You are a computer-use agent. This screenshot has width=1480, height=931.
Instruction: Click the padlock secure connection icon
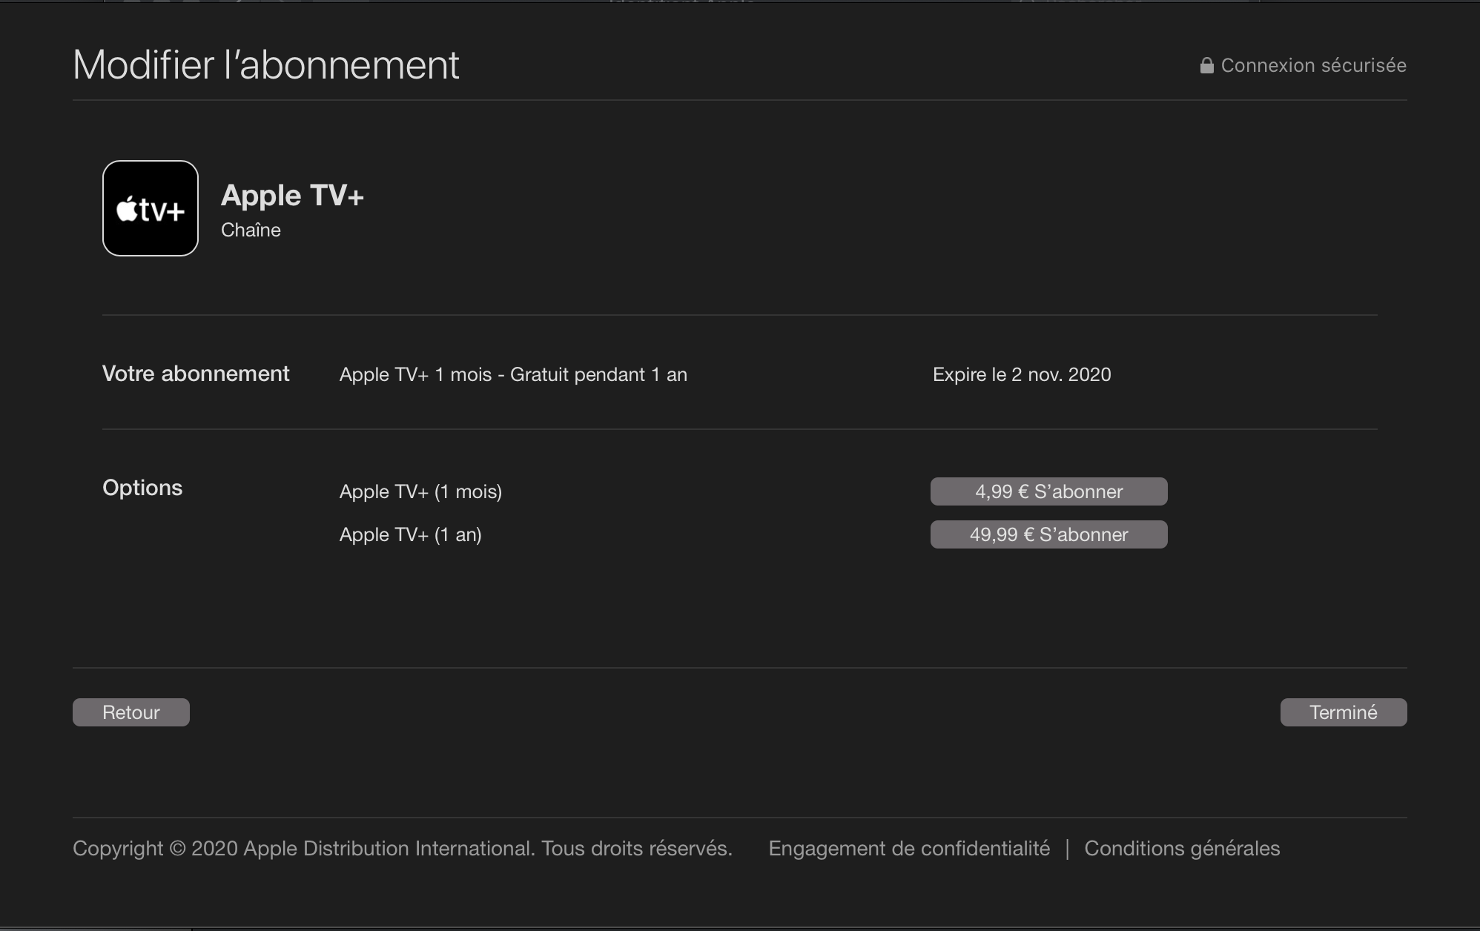(x=1206, y=66)
